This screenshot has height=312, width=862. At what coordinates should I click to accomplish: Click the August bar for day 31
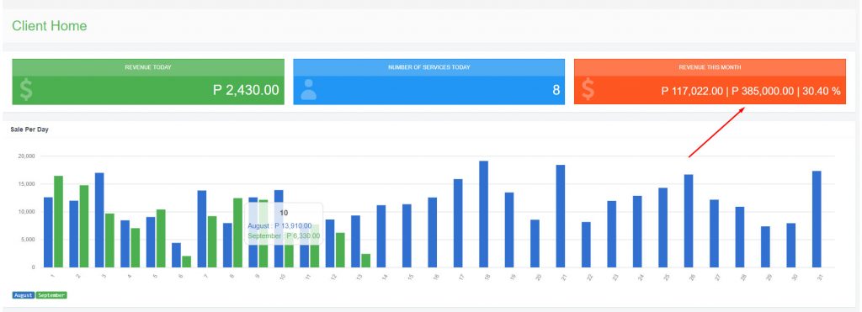click(817, 219)
